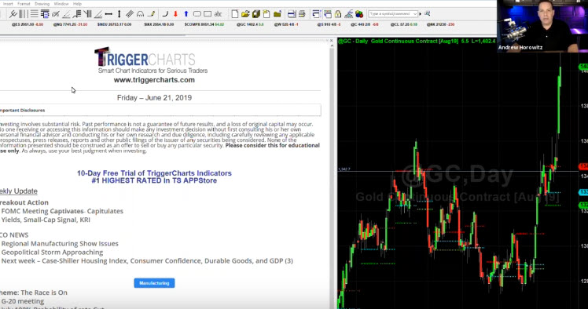Click the 'Friday – June 21, 2019' date line
This screenshot has height=309, width=588.
[x=154, y=97]
